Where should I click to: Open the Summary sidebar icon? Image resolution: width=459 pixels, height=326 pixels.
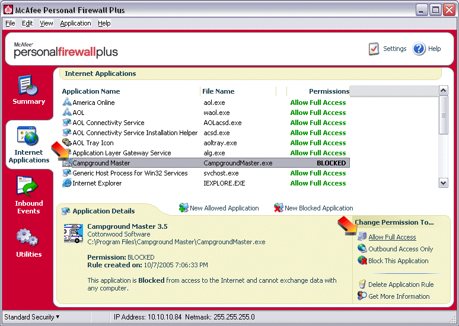(x=28, y=85)
